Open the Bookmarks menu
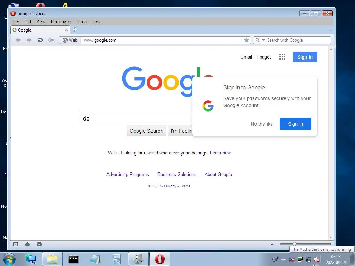Image resolution: width=355 pixels, height=266 pixels. pos(61,21)
